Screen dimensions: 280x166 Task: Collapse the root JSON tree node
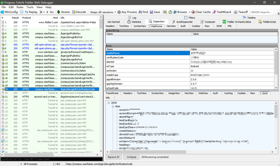pos(109,103)
